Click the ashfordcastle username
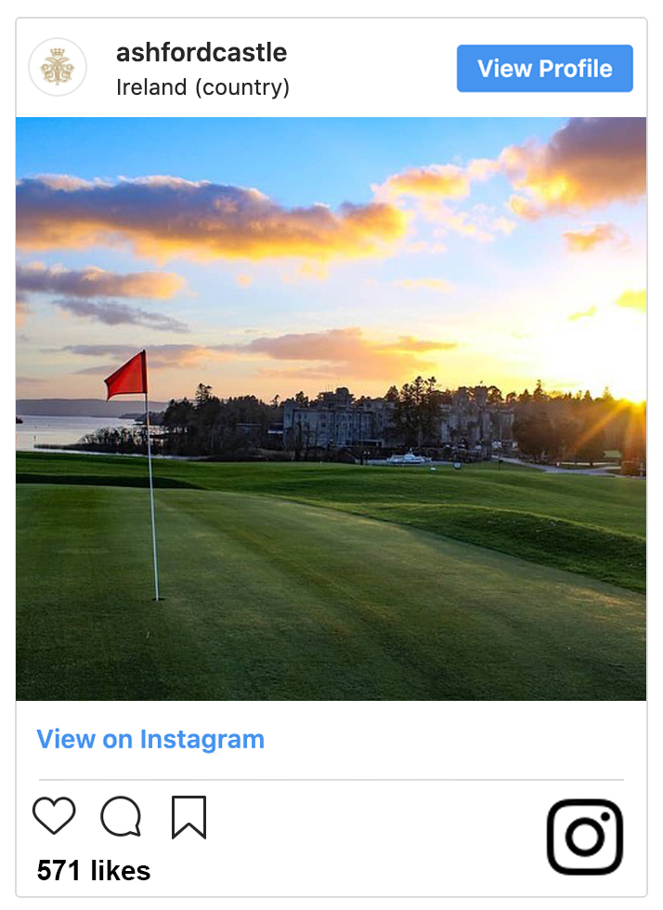663x910 pixels. click(201, 53)
